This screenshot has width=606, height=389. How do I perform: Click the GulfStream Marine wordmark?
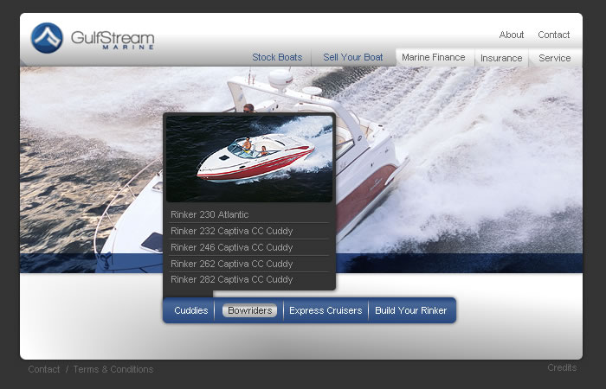pos(113,40)
